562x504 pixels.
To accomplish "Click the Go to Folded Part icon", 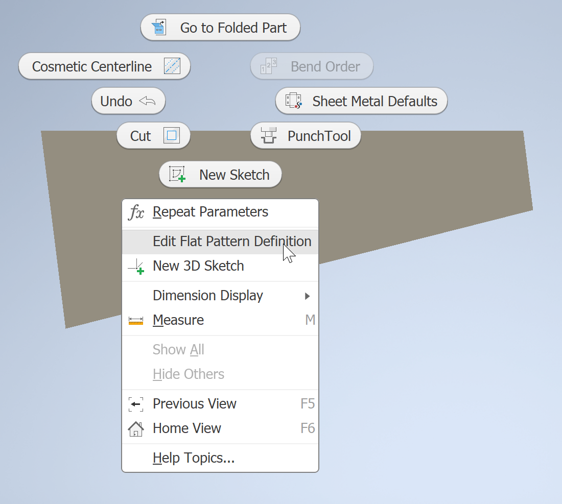I will pyautogui.click(x=158, y=27).
